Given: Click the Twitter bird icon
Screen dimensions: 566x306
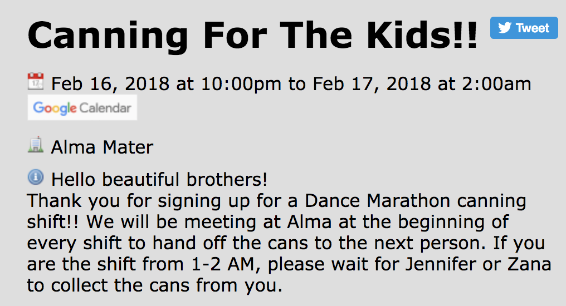Looking at the screenshot, I should tap(504, 28).
